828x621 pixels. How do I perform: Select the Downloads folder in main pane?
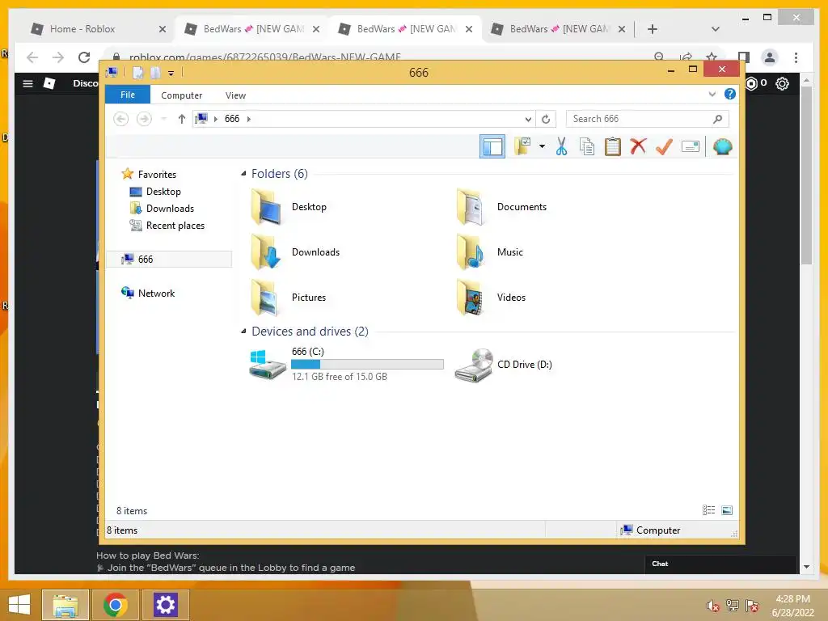click(x=296, y=252)
